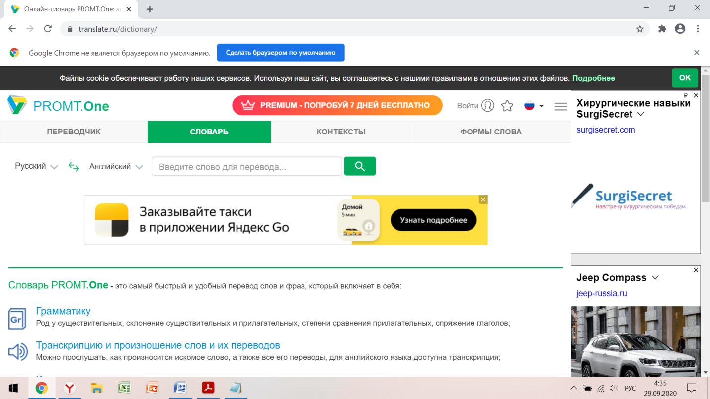The width and height of the screenshot is (710, 399).
Task: Open the Windows notification center
Action: pyautogui.click(x=691, y=388)
